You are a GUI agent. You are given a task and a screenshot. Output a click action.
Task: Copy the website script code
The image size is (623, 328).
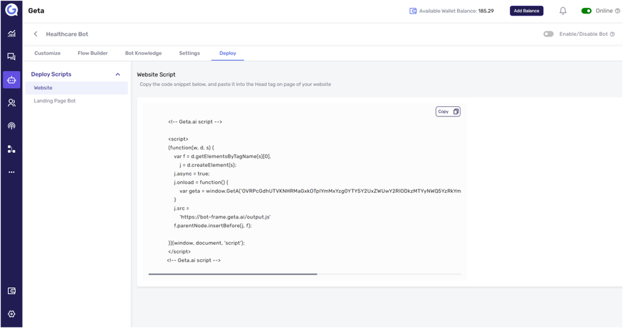click(x=448, y=112)
